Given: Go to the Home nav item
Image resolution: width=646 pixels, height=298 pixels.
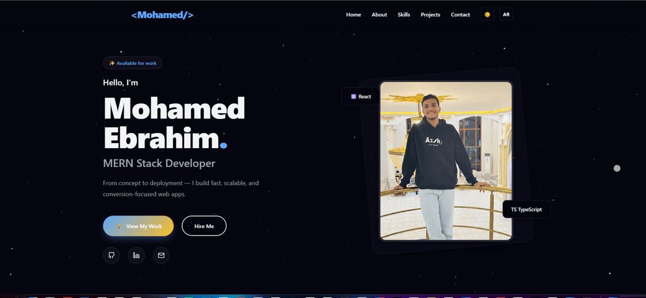Looking at the screenshot, I should 353,14.
